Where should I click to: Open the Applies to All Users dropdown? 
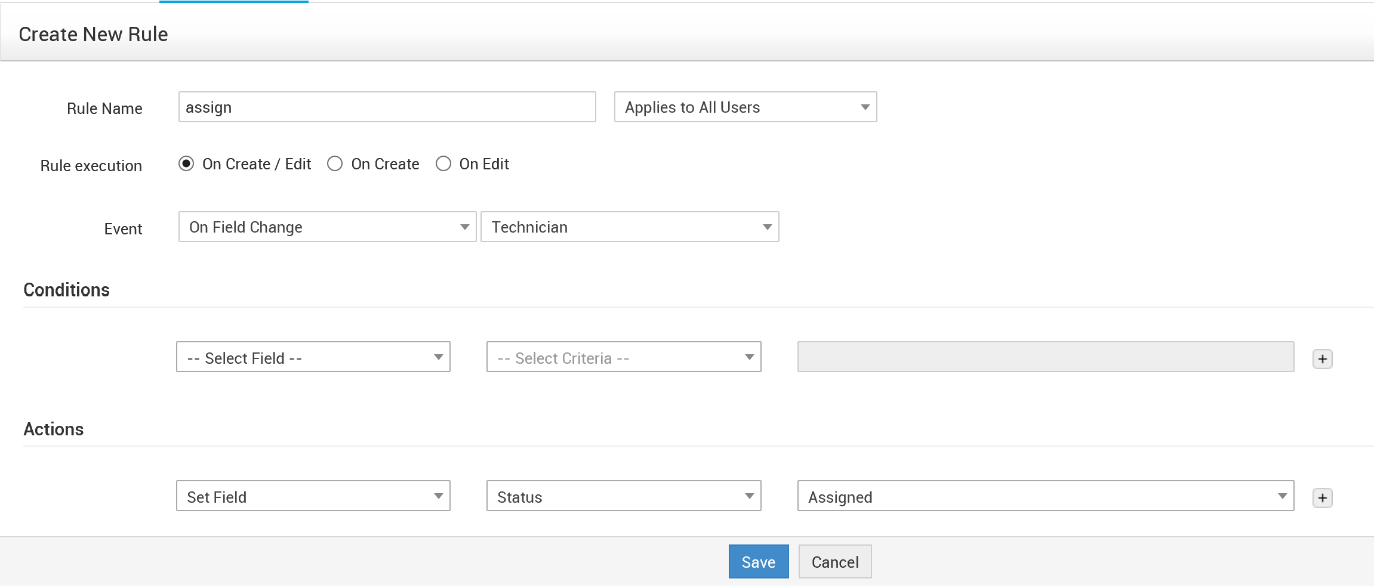point(745,107)
